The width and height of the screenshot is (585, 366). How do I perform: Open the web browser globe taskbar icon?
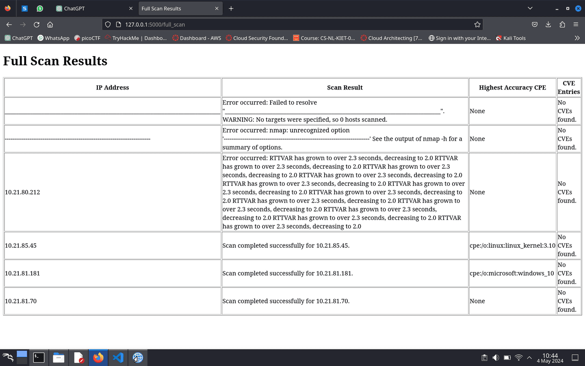pyautogui.click(x=138, y=357)
